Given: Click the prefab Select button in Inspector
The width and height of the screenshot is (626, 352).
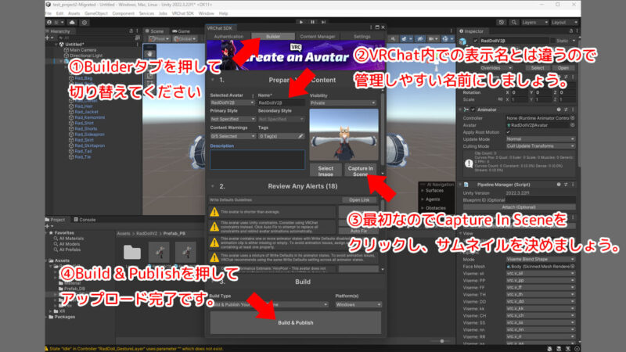Looking at the screenshot, I should 538,68.
